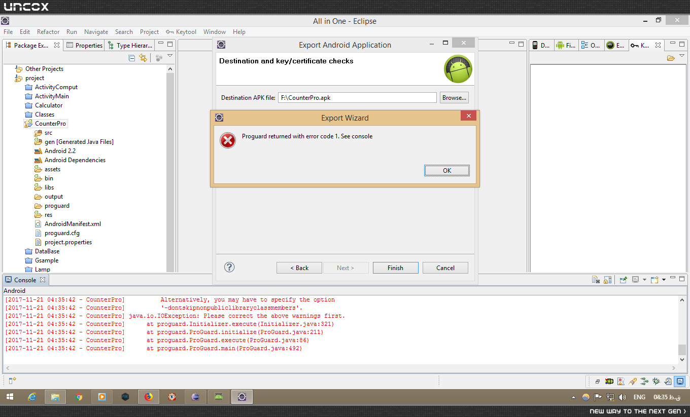690x417 pixels.
Task: Open the Display Selected Console dropdown arrow
Action: (644, 280)
